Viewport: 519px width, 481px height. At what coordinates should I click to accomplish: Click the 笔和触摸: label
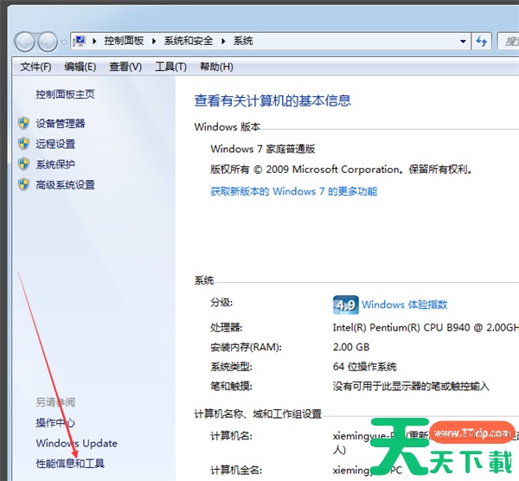point(231,387)
